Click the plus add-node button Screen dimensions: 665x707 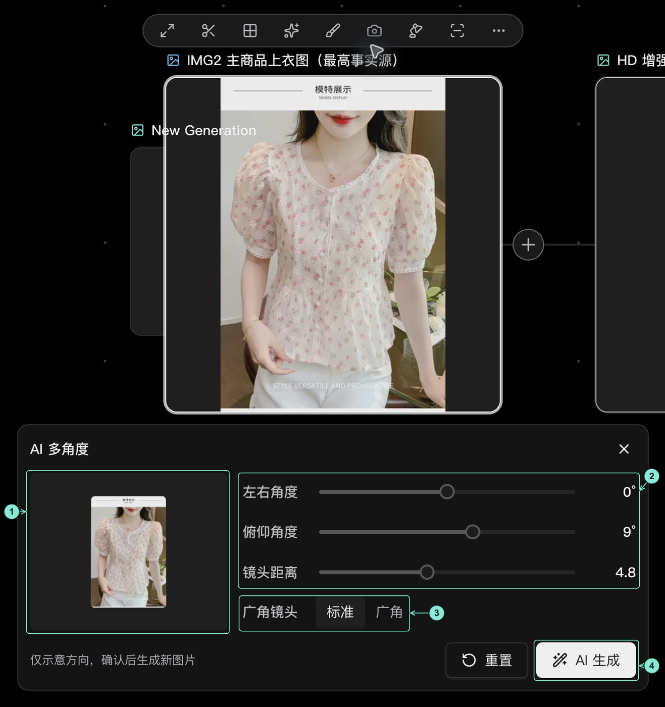click(x=528, y=245)
